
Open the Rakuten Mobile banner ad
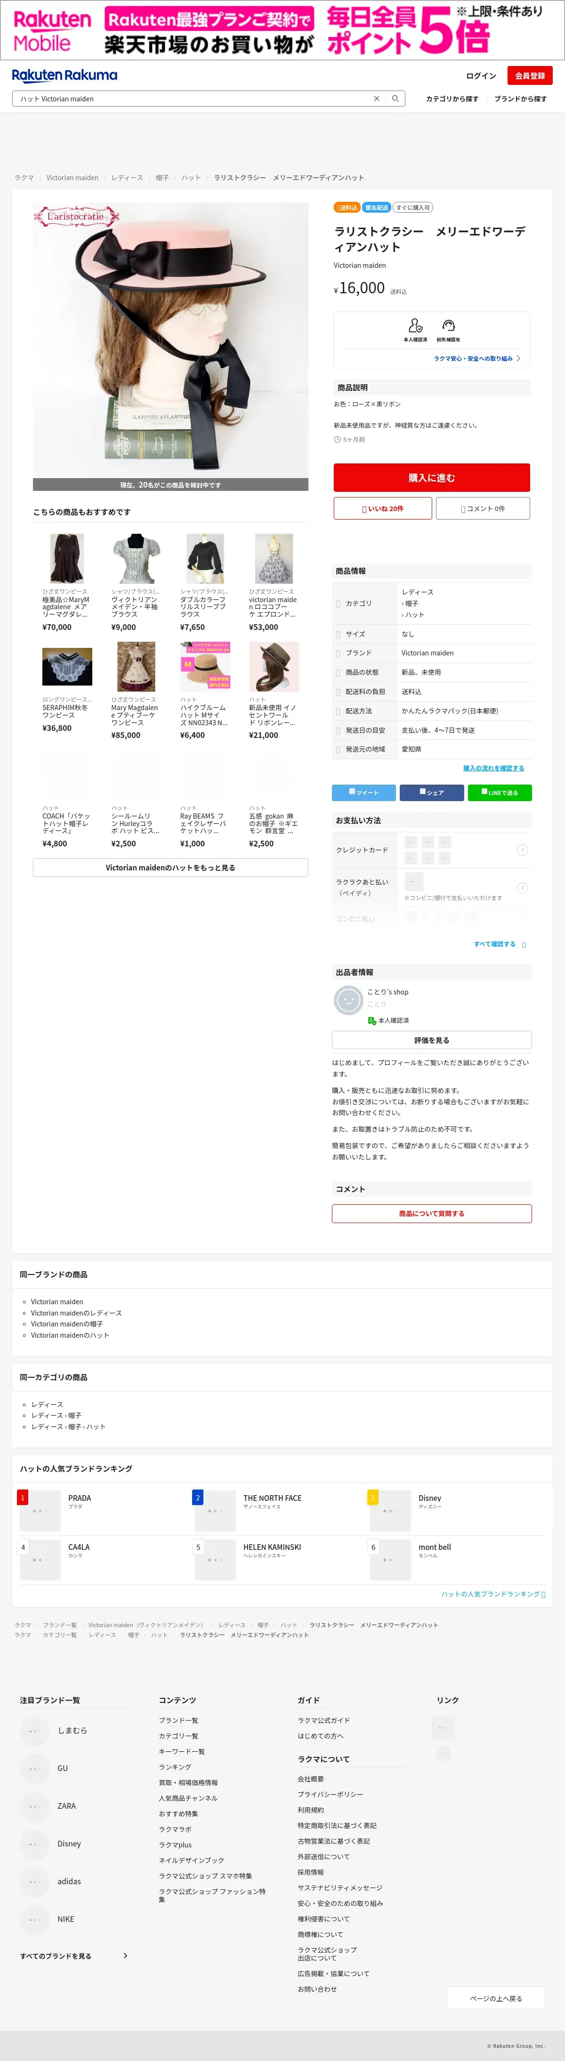tap(282, 30)
